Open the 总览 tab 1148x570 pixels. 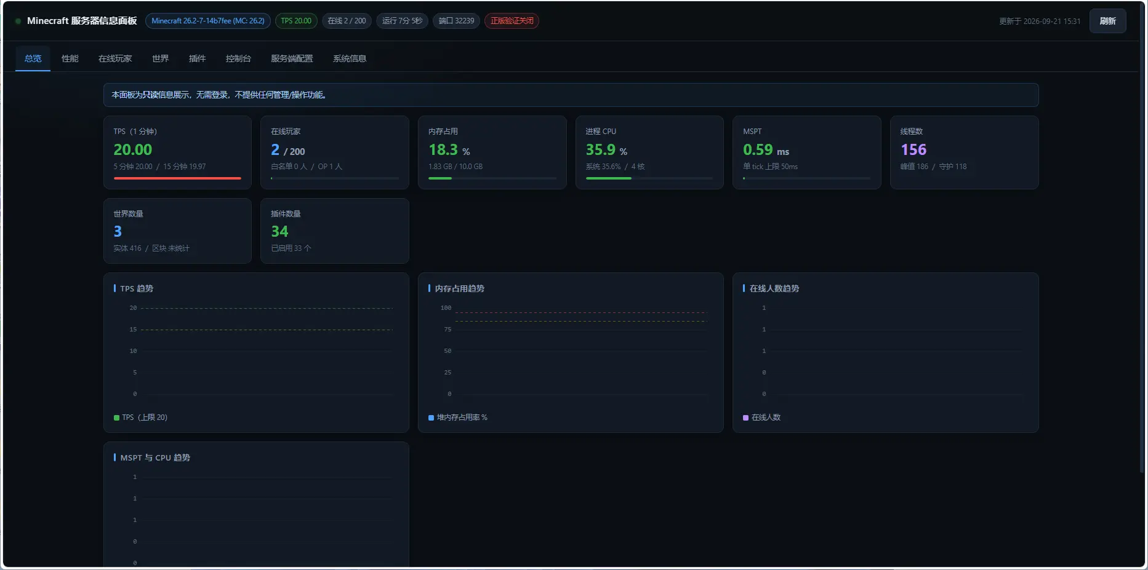33,58
